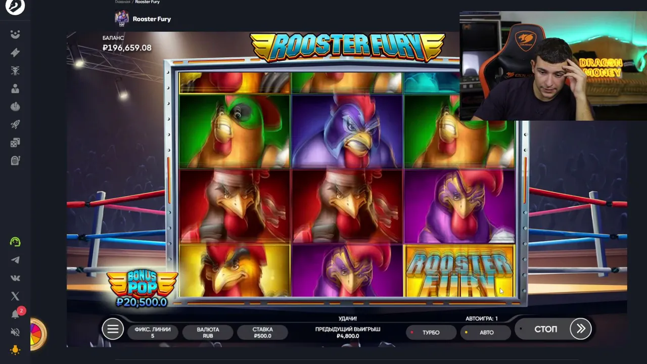Toggle the light theme bulb icon
The height and width of the screenshot is (364, 647).
pos(15,350)
